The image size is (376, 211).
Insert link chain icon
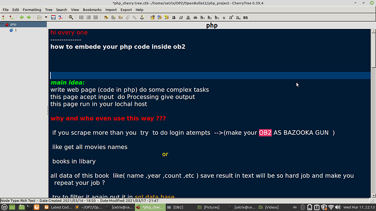pyautogui.click(x=135, y=17)
